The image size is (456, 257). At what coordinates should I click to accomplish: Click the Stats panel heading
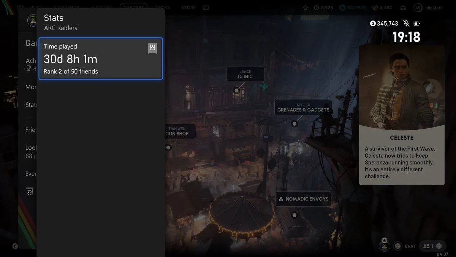point(54,18)
